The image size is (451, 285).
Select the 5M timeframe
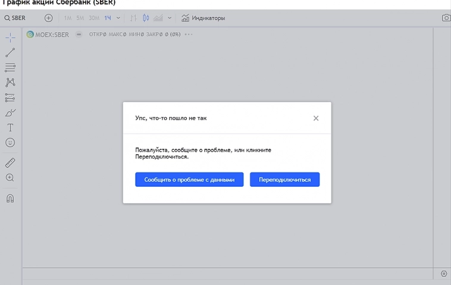pos(80,18)
